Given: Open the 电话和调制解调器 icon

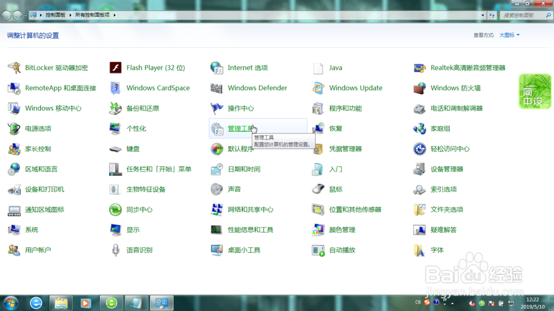Looking at the screenshot, I should 419,108.
